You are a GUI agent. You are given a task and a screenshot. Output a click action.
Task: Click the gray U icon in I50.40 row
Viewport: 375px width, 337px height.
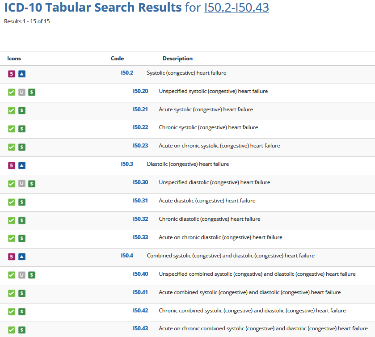pos(22,275)
